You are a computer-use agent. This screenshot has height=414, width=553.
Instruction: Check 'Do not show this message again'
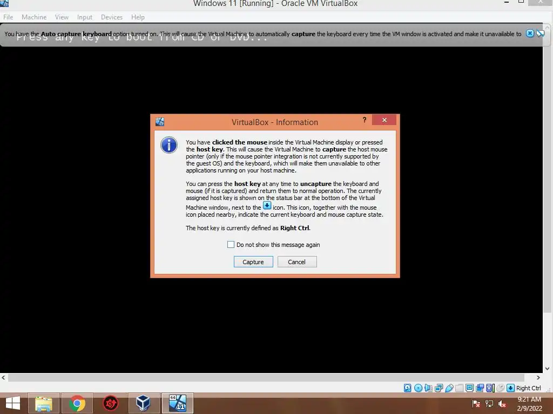click(x=231, y=244)
